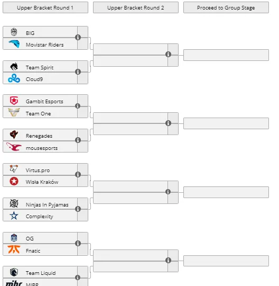Show info for Gambit Esports vs Team One
Screen dimensions: 279x286
(x=78, y=106)
